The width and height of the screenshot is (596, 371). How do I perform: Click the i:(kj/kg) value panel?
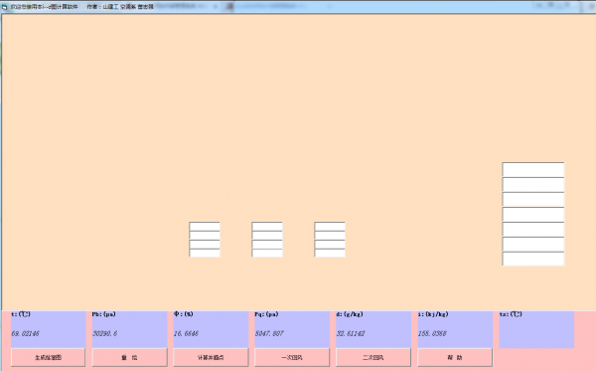[455, 329]
